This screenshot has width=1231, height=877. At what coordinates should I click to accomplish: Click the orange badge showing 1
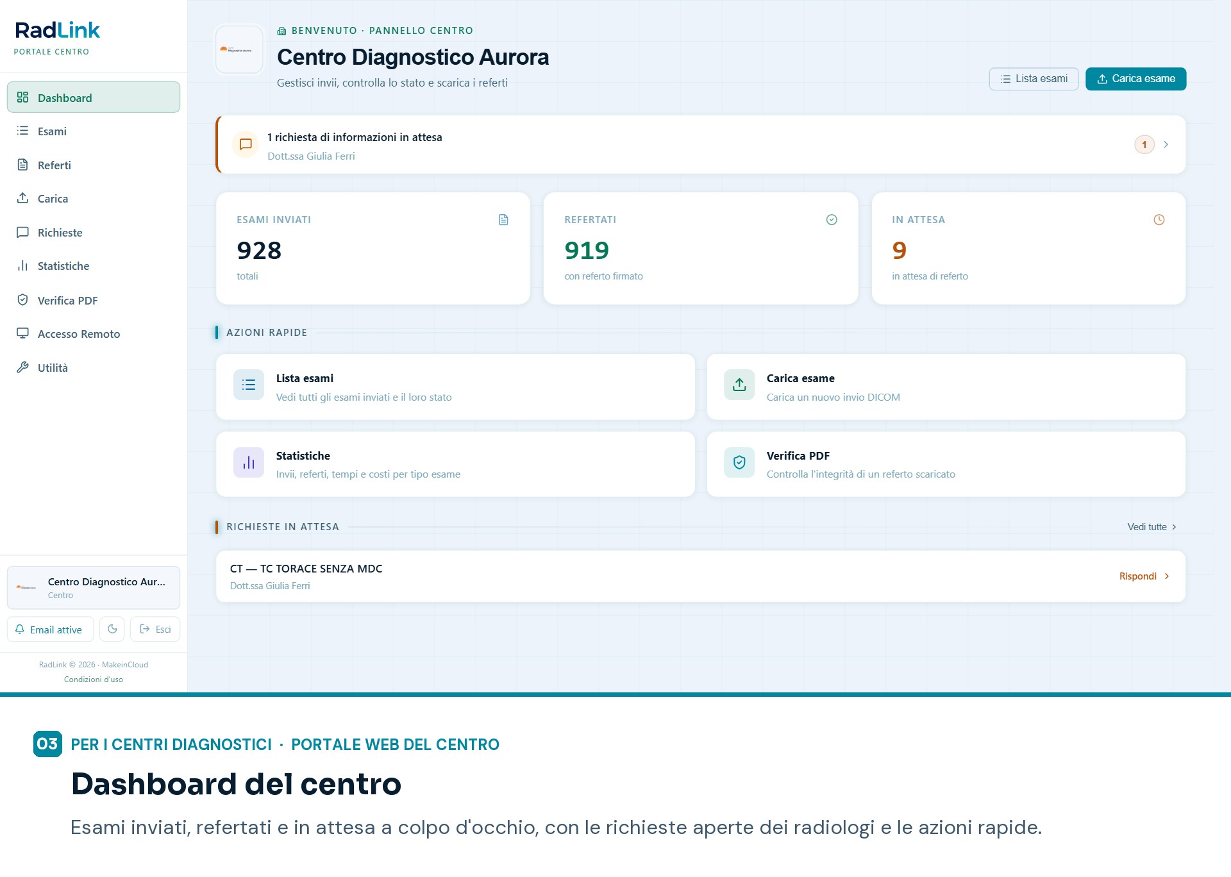pyautogui.click(x=1144, y=145)
